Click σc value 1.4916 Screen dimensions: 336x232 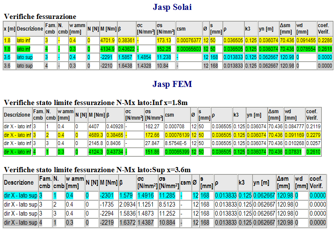coord(146,195)
